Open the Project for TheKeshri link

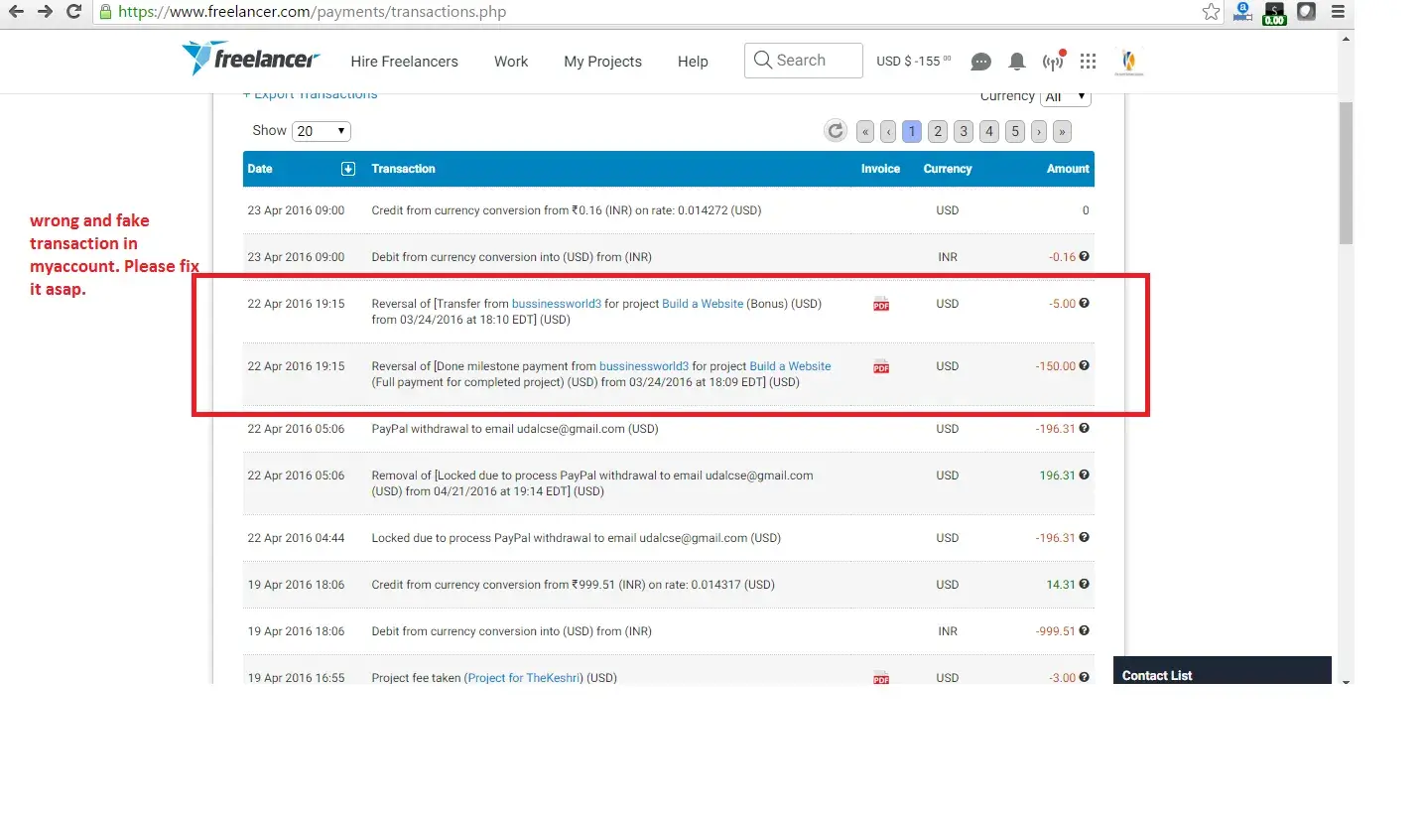(523, 678)
